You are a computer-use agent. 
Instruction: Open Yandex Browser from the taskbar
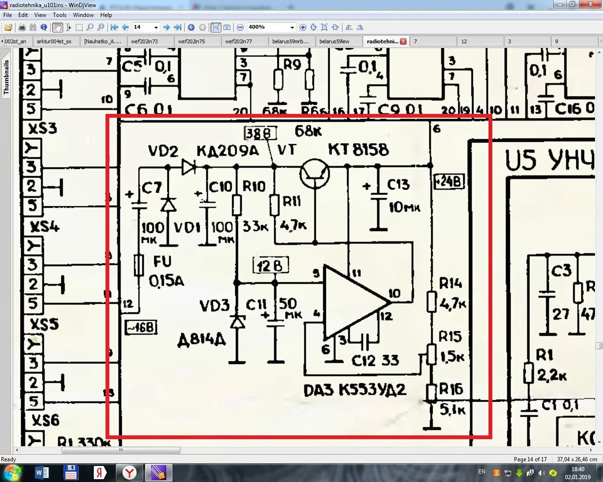129,473
